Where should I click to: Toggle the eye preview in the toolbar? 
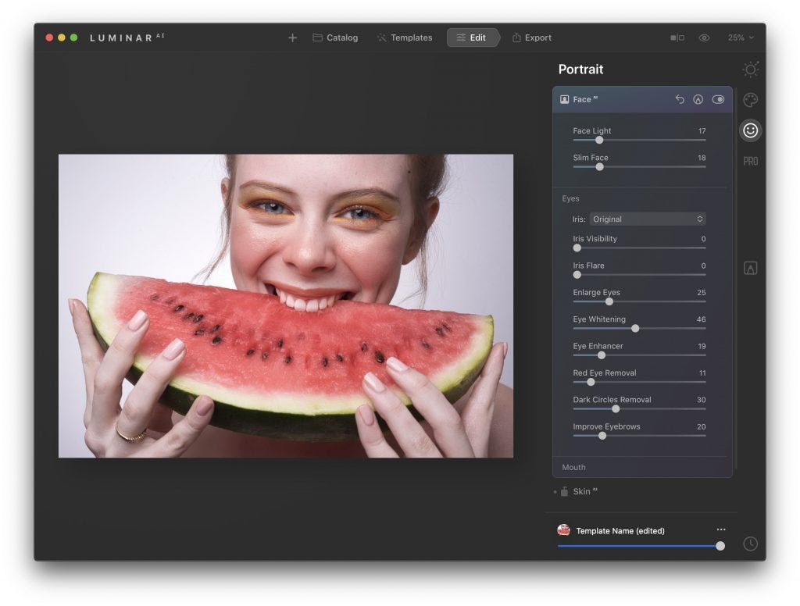[x=704, y=37]
